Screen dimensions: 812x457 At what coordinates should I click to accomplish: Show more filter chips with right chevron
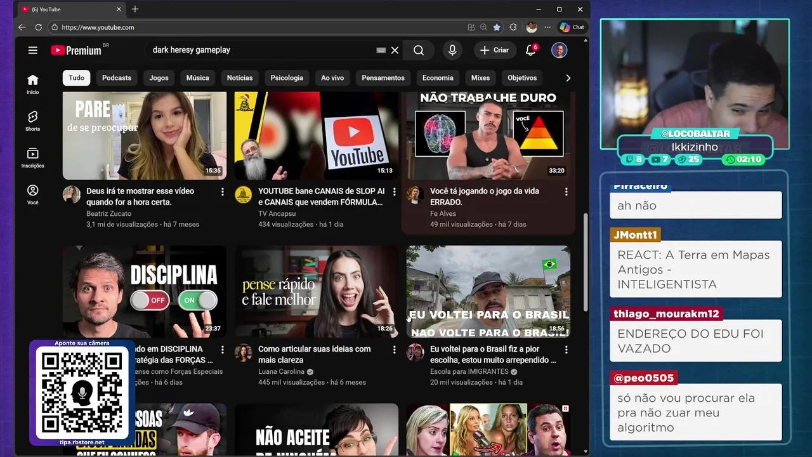[568, 77]
